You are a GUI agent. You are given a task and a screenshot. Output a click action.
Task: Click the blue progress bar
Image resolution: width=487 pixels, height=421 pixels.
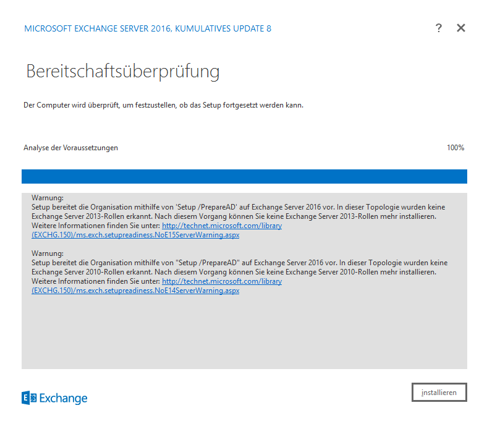pos(244,176)
